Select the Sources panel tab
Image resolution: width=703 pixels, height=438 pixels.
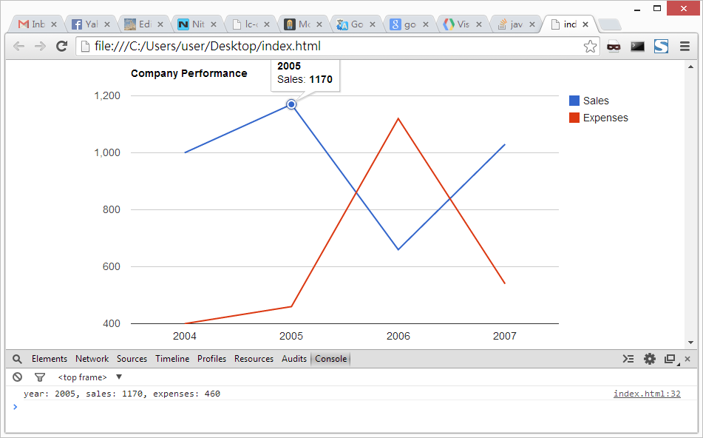(x=132, y=359)
